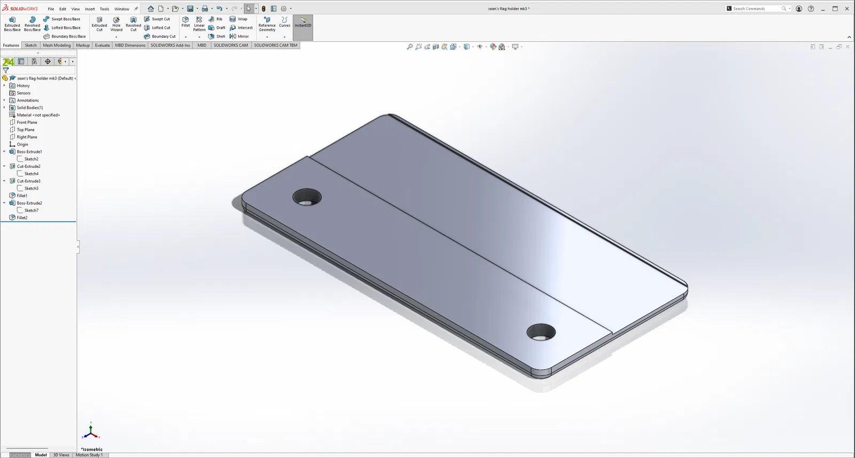Choose the Swept Cut tool
Image resolution: width=855 pixels, height=458 pixels.
(x=157, y=19)
